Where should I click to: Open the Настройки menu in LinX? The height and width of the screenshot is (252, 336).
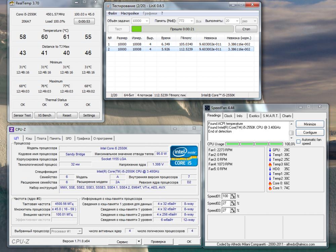pos(130,13)
